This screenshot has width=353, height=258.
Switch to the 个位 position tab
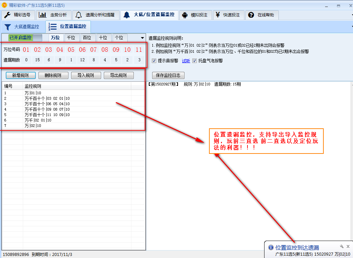tap(119, 38)
